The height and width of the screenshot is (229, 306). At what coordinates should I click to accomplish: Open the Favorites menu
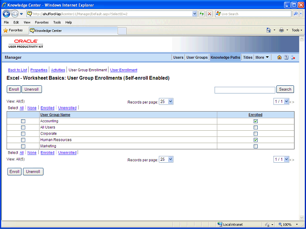click(x=42, y=22)
